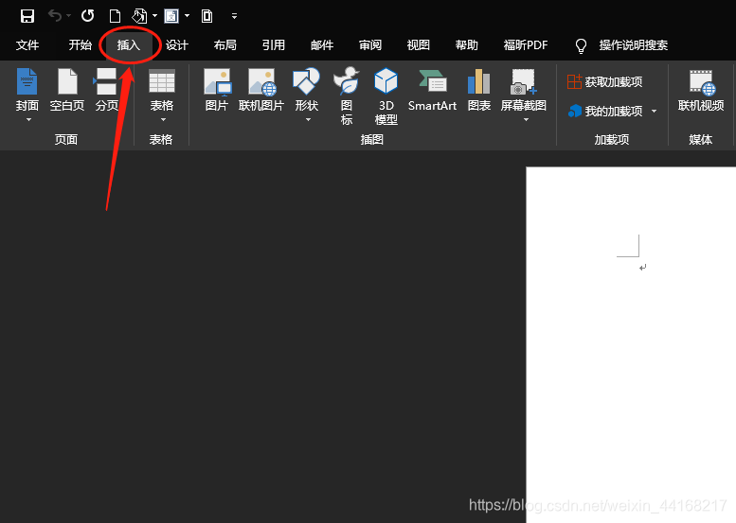The height and width of the screenshot is (523, 736).
Task: Insert 联机图片 online pictures
Action: (261, 89)
